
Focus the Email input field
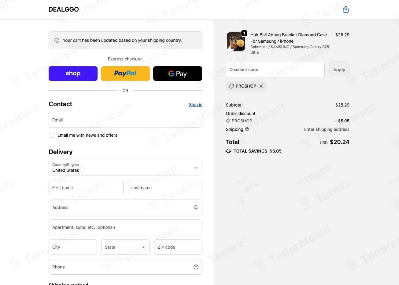click(125, 120)
